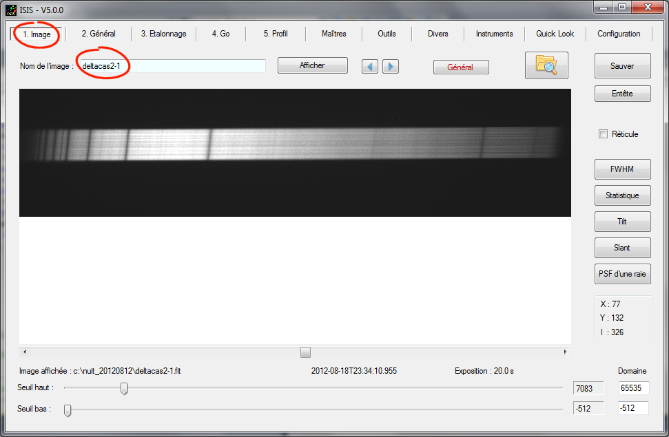The width and height of the screenshot is (669, 437).
Task: Open the Divers tab
Action: (438, 34)
